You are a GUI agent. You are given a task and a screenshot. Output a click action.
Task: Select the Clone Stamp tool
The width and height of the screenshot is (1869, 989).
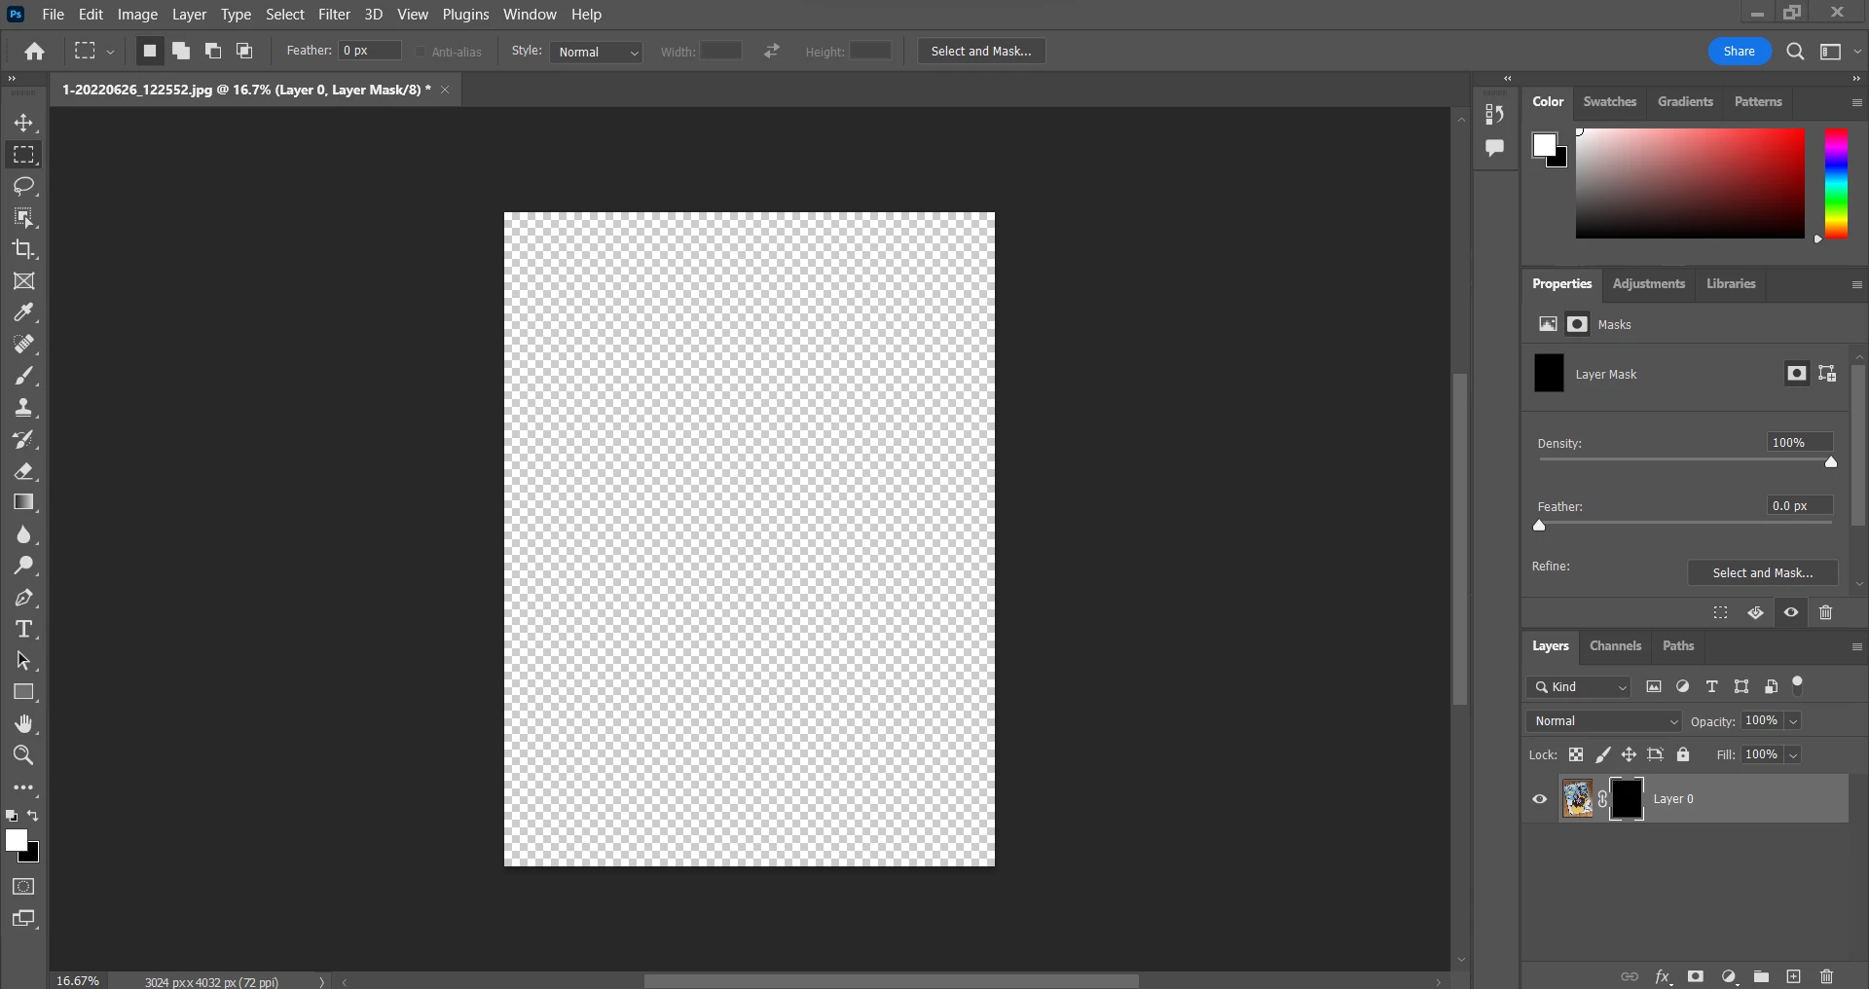[x=24, y=408]
